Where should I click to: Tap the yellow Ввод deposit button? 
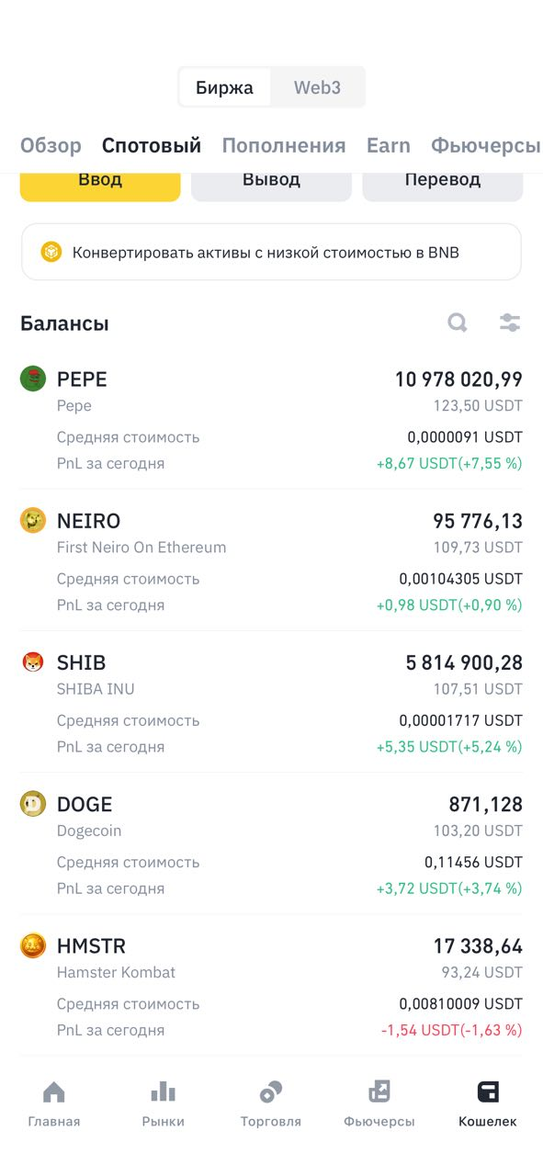(x=100, y=181)
